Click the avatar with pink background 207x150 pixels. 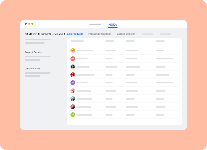(x=73, y=91)
